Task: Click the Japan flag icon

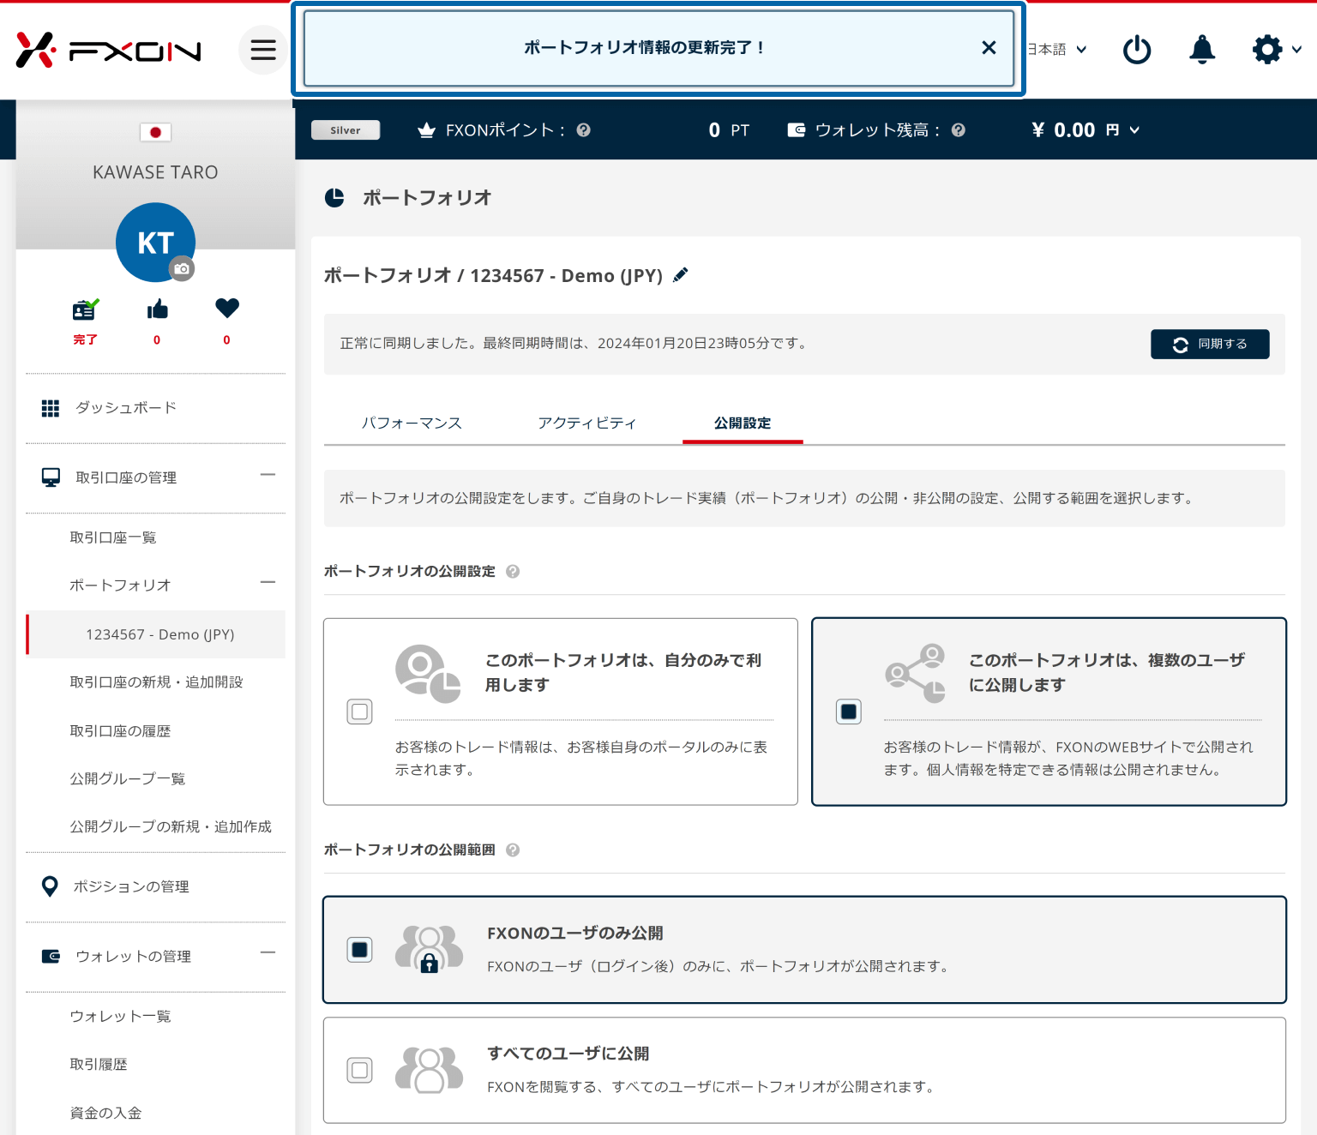Action: (155, 132)
